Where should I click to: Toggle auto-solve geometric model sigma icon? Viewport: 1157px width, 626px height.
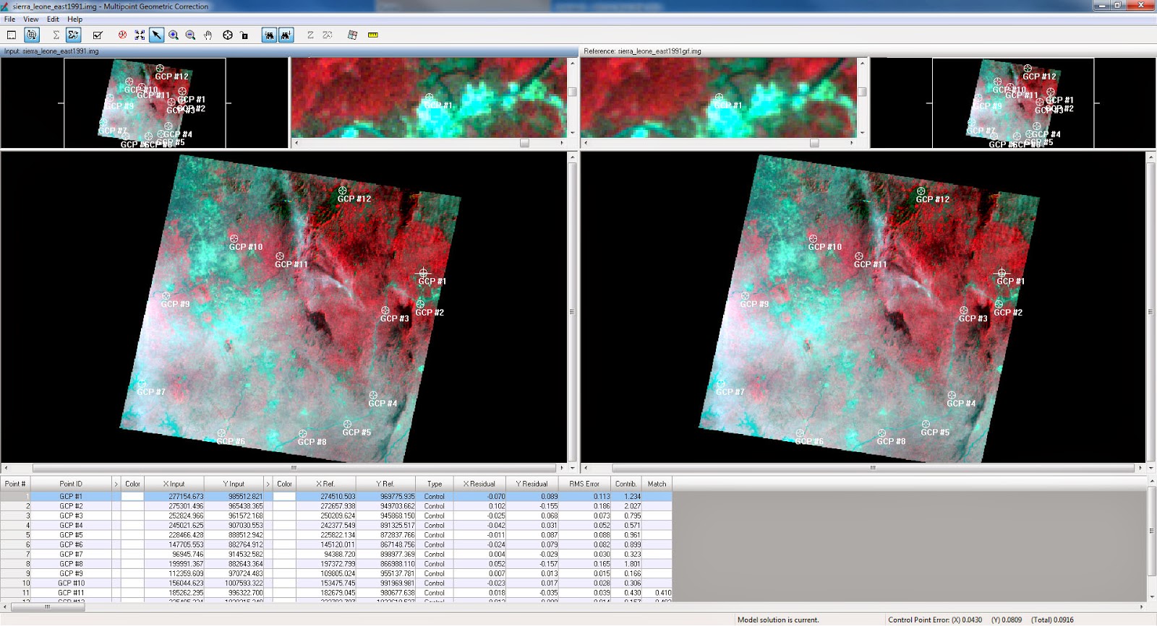(73, 35)
